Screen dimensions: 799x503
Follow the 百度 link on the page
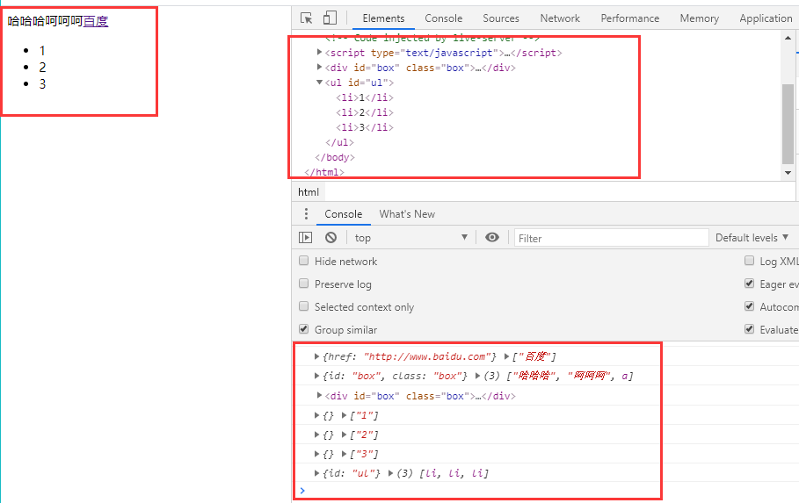[96, 21]
